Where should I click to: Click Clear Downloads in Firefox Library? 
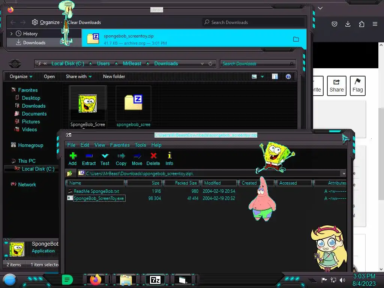pyautogui.click(x=84, y=22)
